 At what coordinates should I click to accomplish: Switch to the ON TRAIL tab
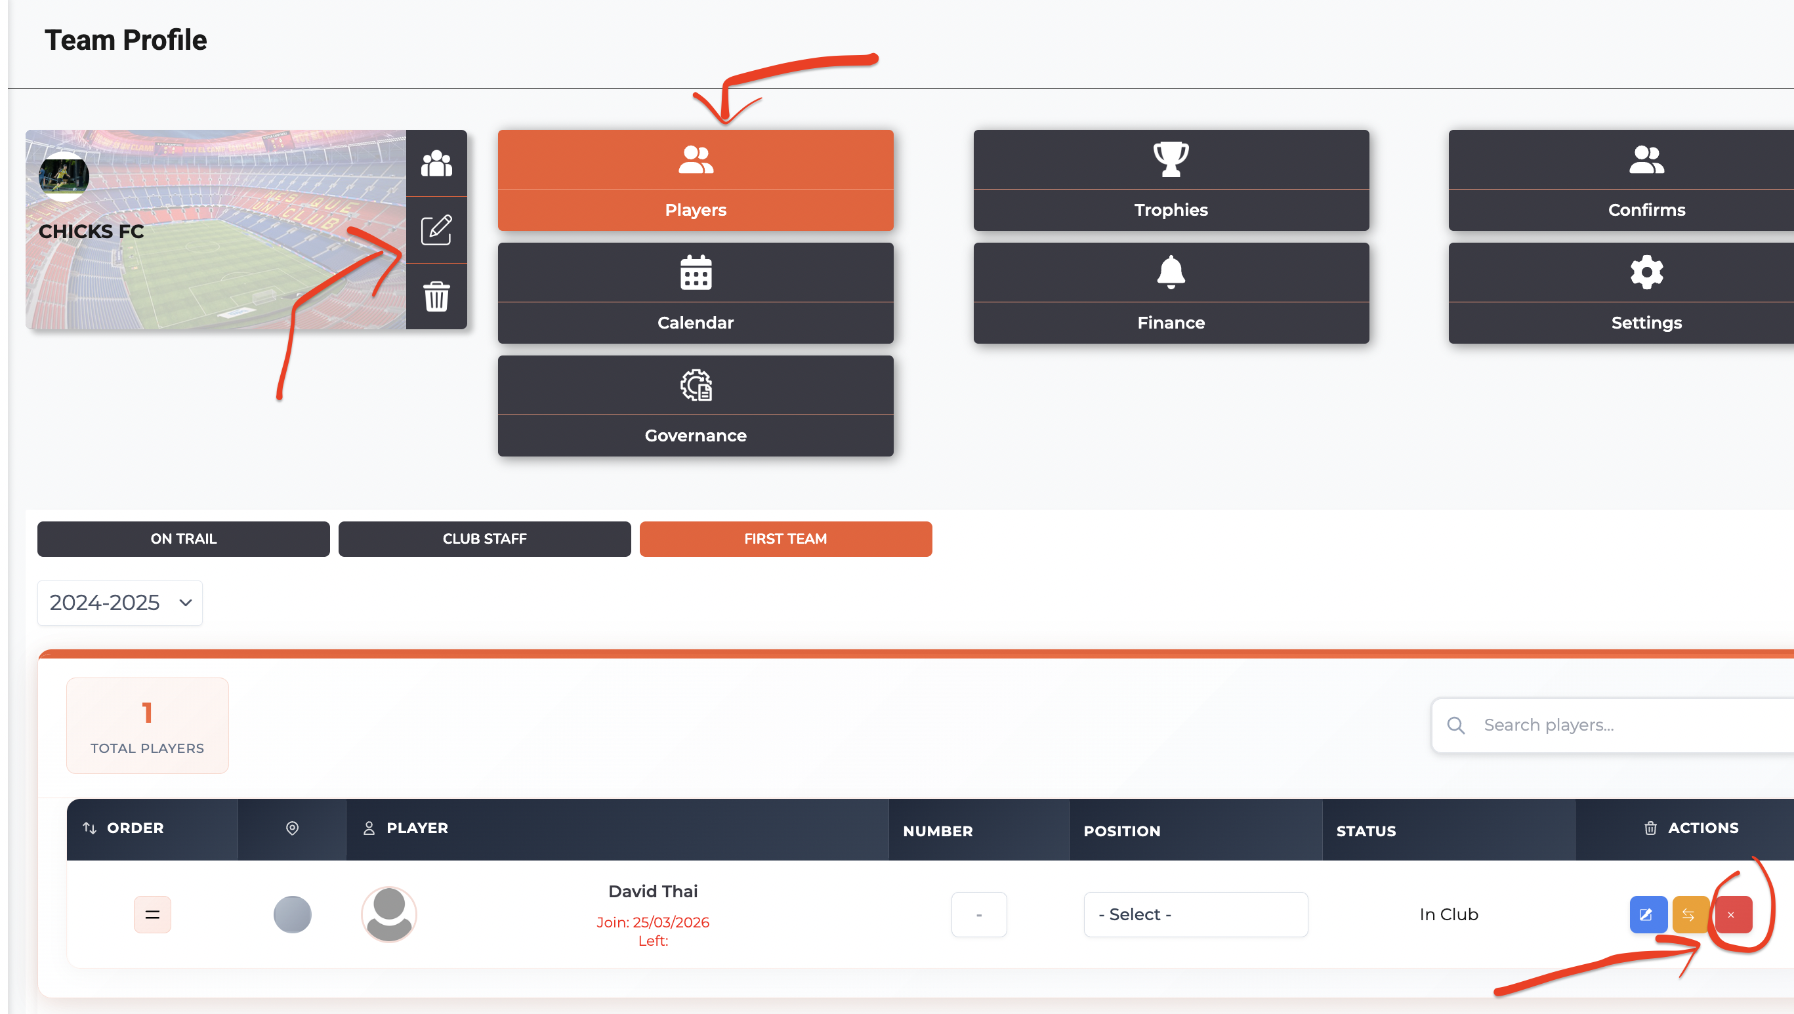pyautogui.click(x=183, y=539)
